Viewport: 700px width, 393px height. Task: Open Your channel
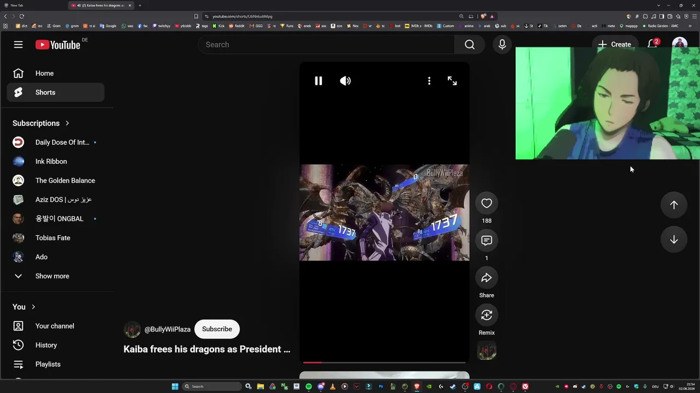pyautogui.click(x=56, y=326)
